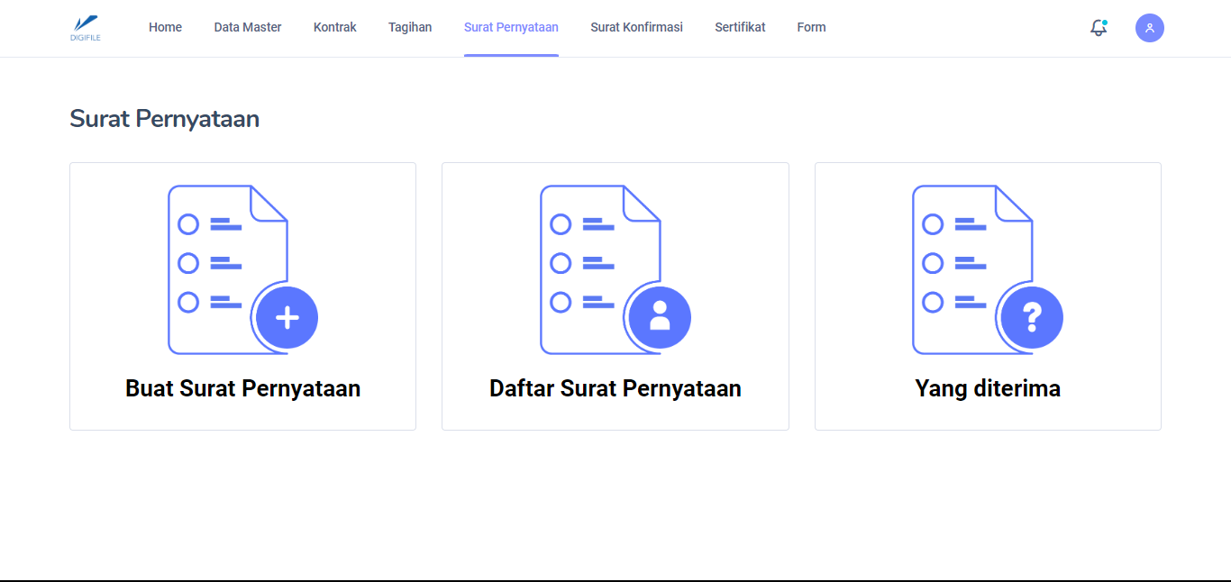Open the notification bell
Viewport: 1231px width, 582px height.
(1098, 28)
